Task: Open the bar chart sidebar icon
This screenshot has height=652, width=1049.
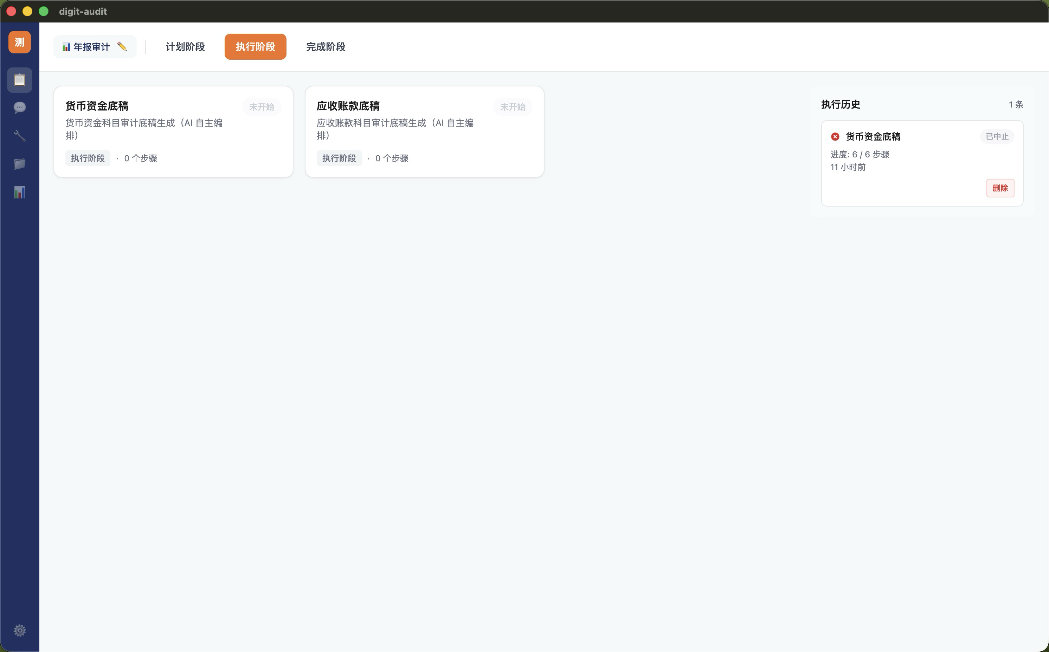Action: pyautogui.click(x=19, y=192)
